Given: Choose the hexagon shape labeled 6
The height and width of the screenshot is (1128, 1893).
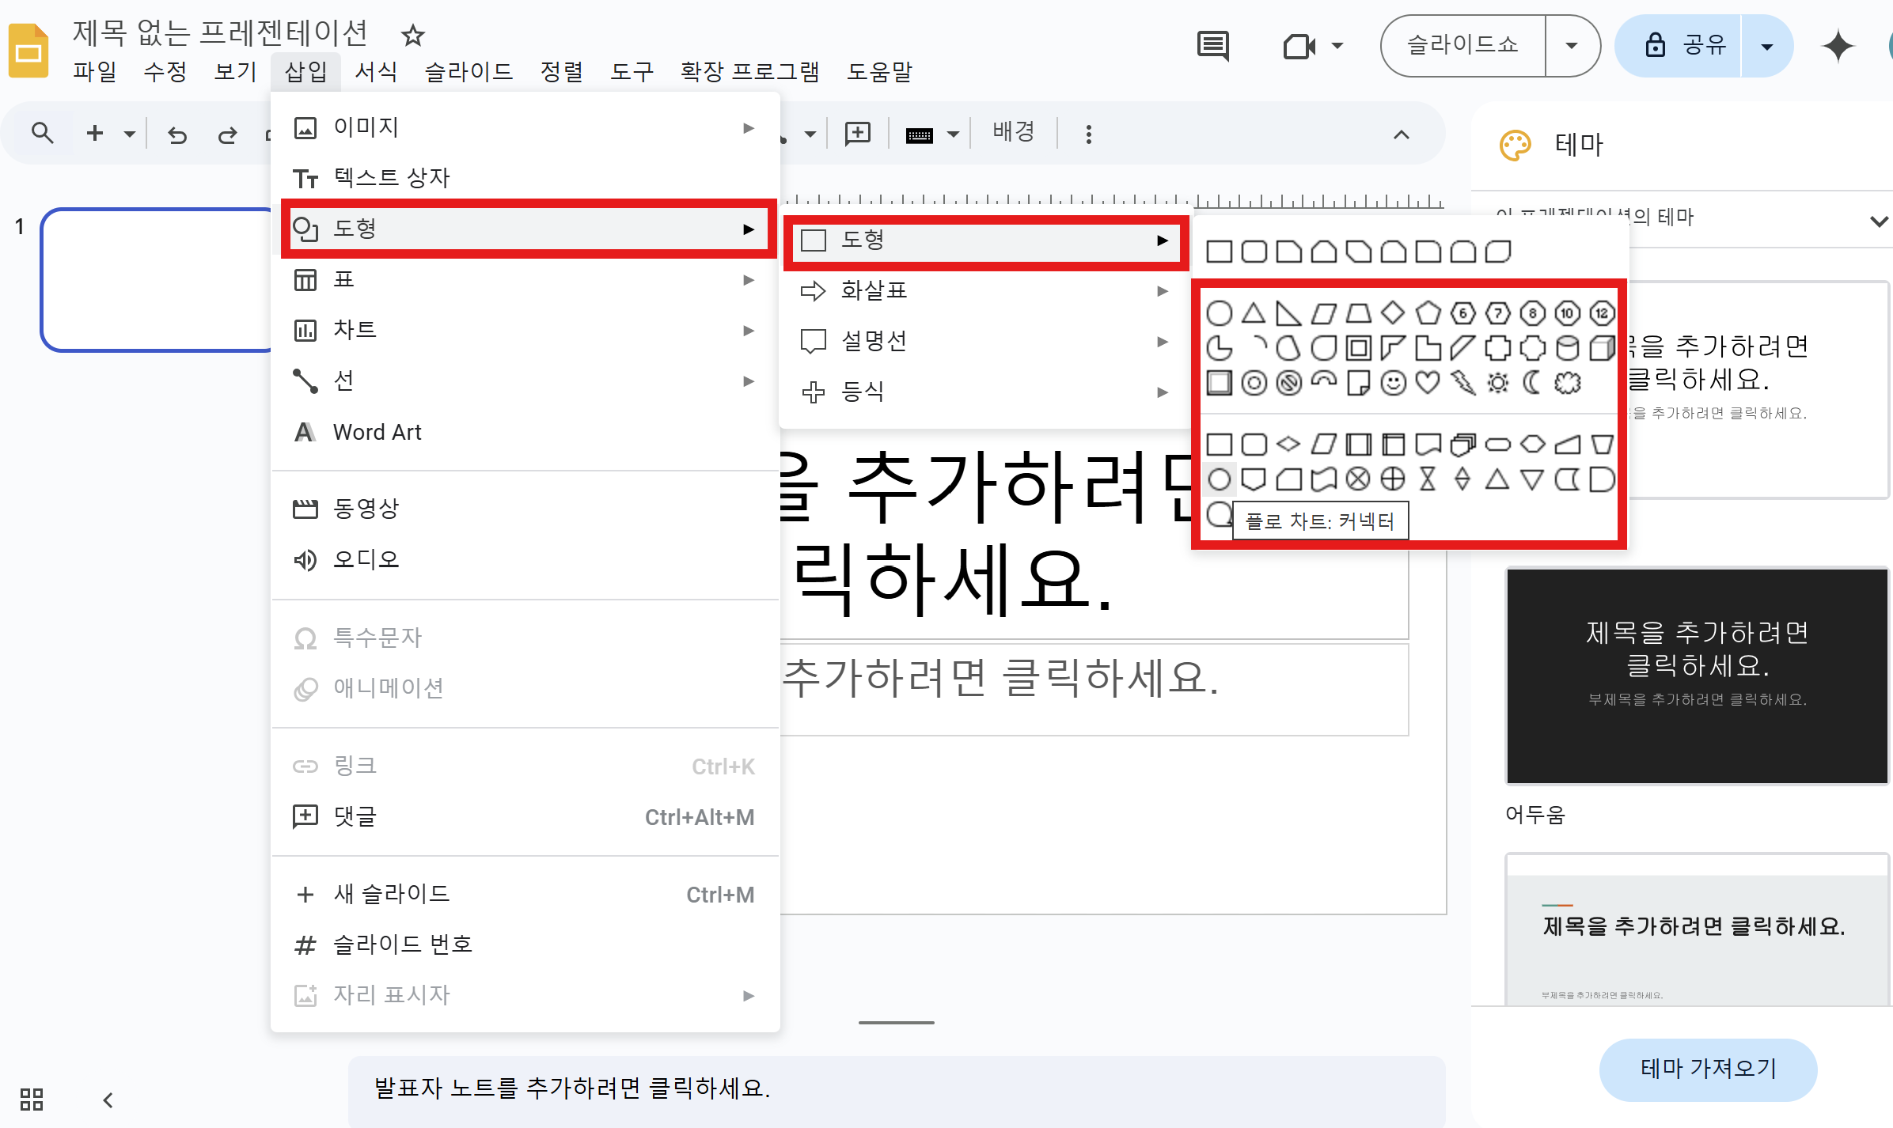Looking at the screenshot, I should [x=1462, y=313].
